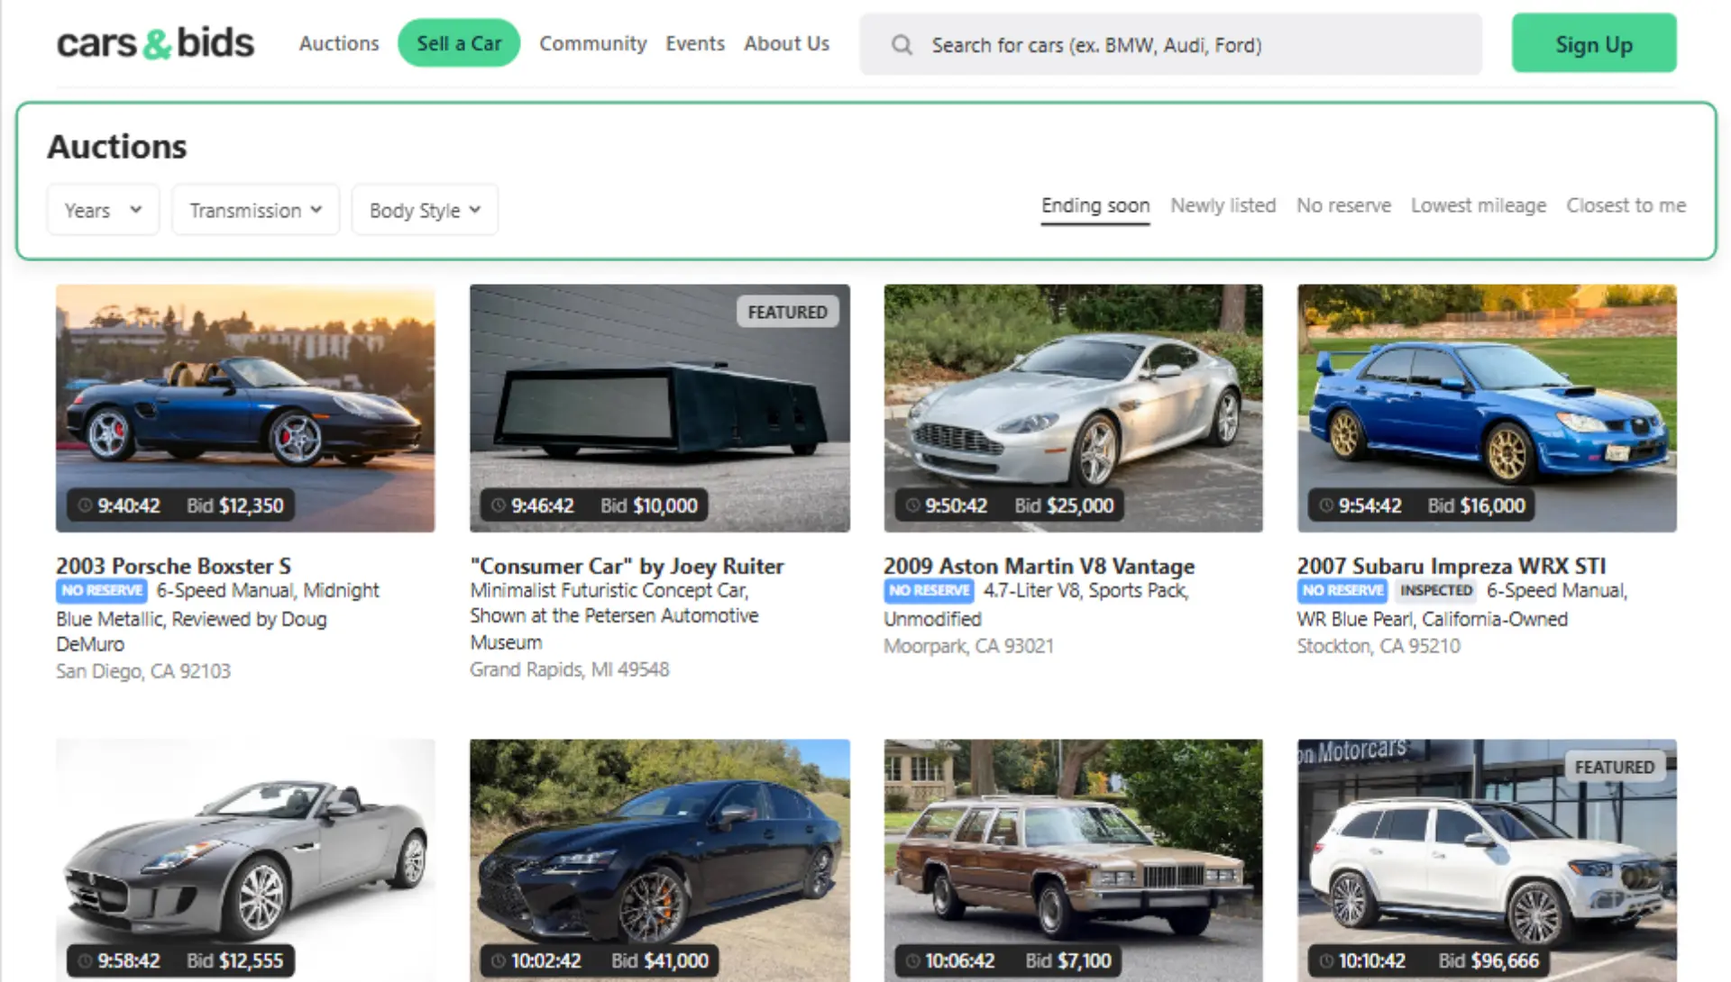Click NO RESERVE badge on Aston Martin
Screen dimensions: 1731x982
[x=929, y=590]
